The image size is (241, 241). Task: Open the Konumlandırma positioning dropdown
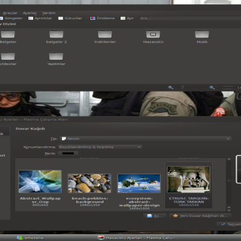click(100, 147)
